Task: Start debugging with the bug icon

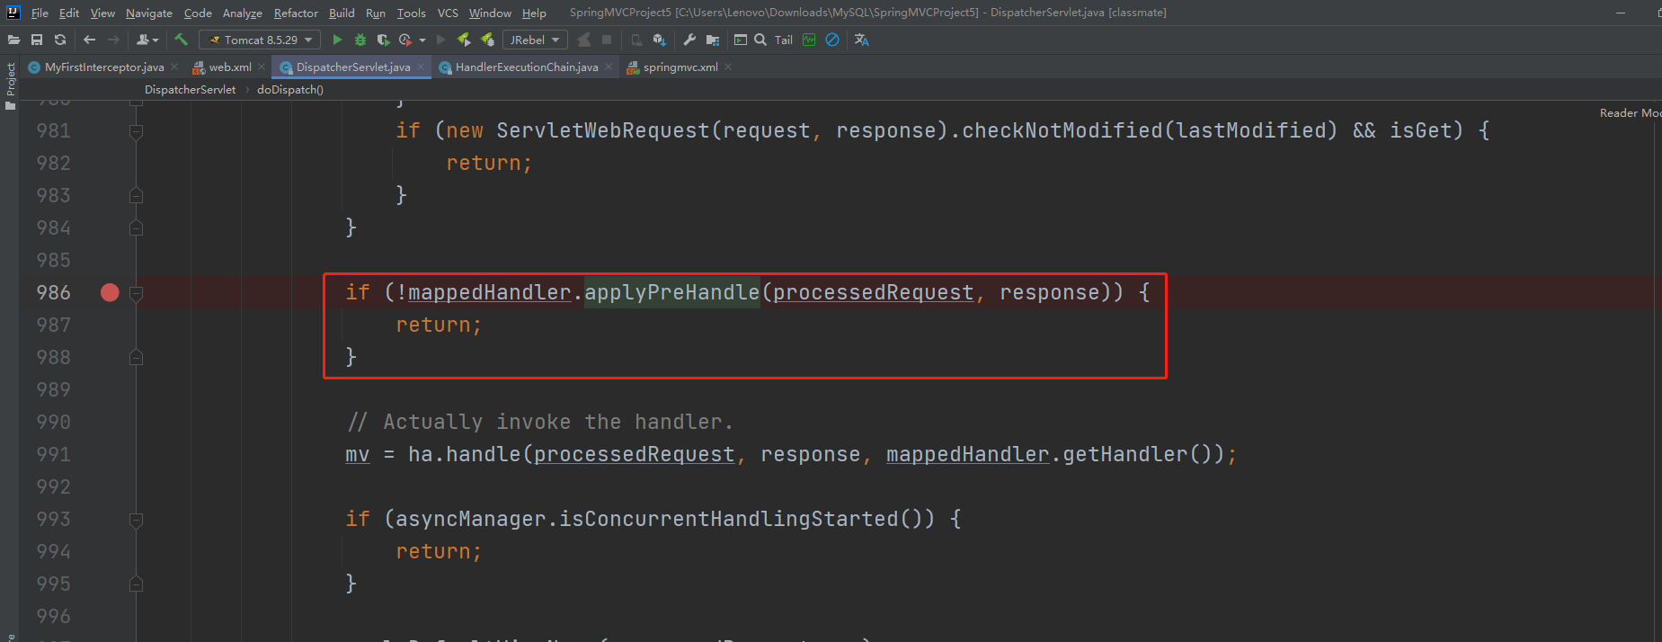Action: 360,40
